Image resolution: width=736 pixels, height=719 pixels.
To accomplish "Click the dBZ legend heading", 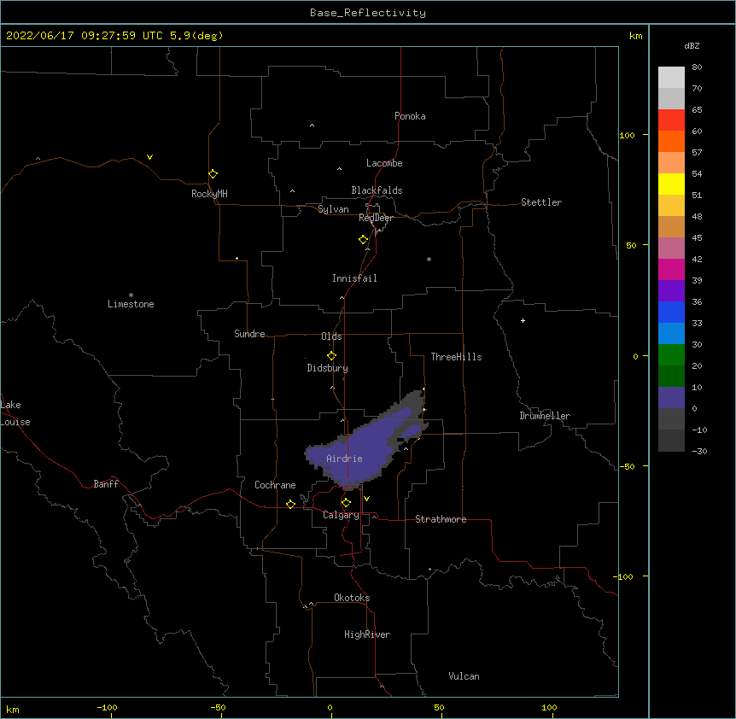I will [x=692, y=45].
